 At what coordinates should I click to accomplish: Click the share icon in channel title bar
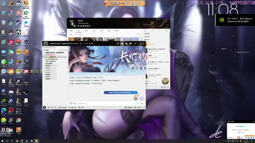click(x=90, y=44)
